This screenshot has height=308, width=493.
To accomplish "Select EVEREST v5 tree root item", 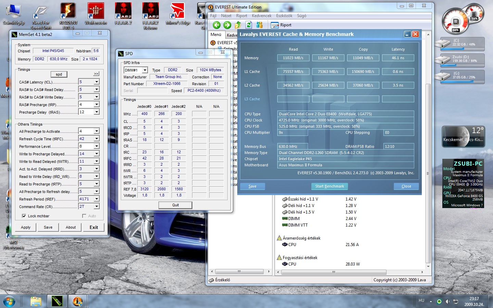I will tap(224, 43).
